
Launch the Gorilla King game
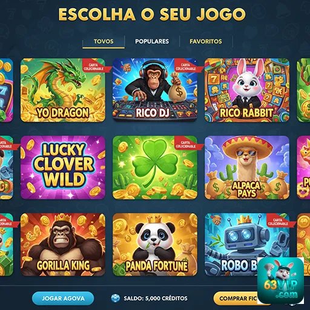[63, 245]
